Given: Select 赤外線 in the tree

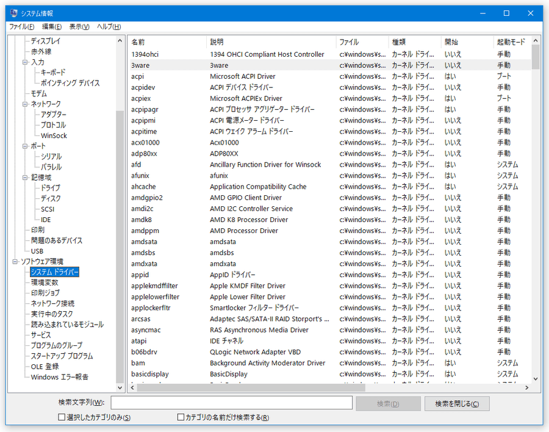Looking at the screenshot, I should coord(41,51).
